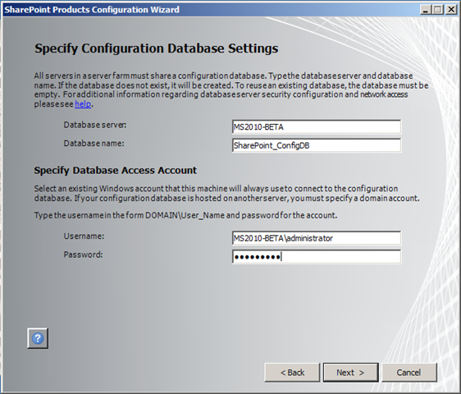Click the blue question mark help icon
This screenshot has height=394, width=461.
pos(38,338)
